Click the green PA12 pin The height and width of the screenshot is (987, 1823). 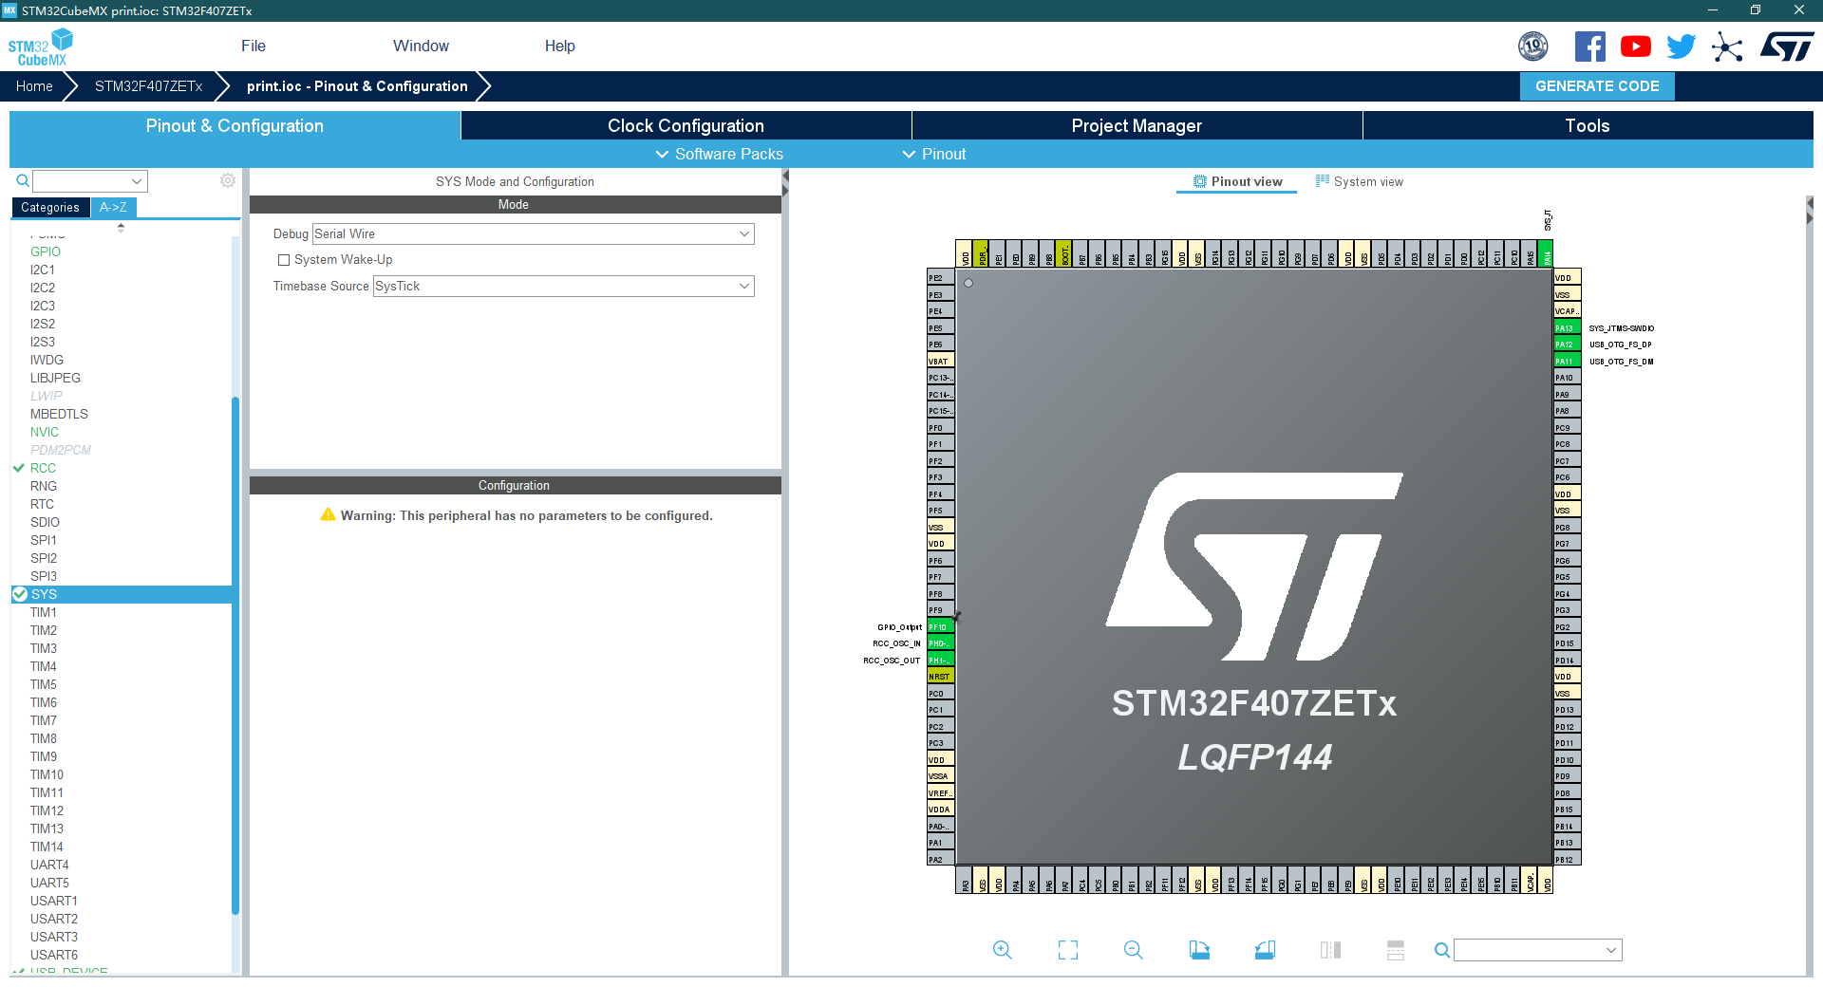coord(1567,345)
